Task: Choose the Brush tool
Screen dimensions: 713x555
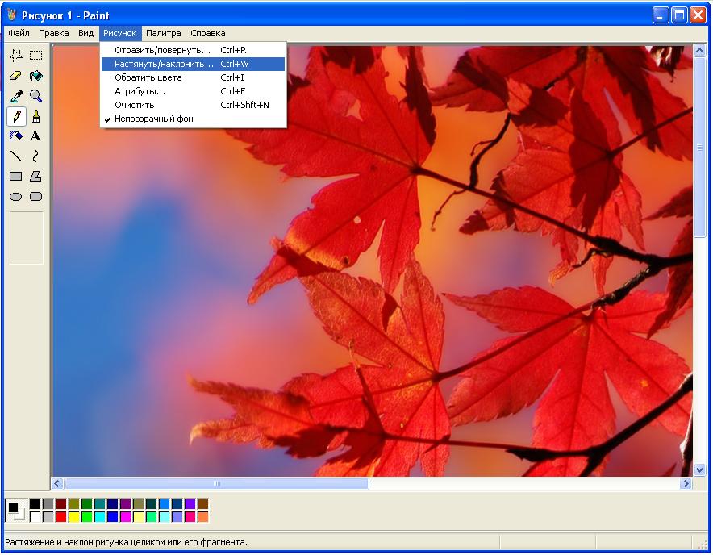Action: coord(35,116)
